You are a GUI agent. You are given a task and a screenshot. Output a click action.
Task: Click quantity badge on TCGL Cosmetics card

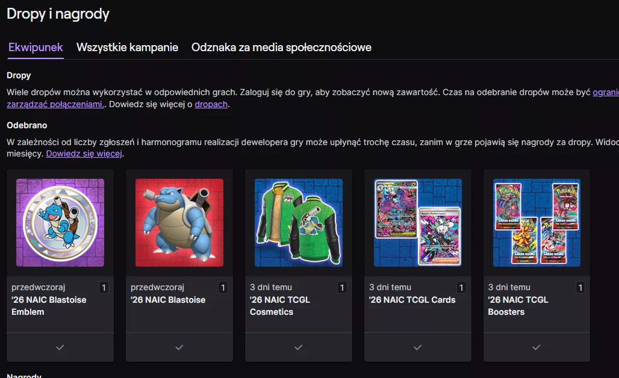click(x=342, y=288)
